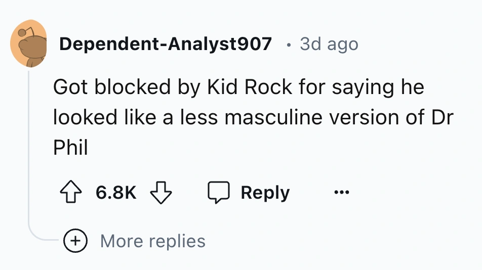Viewport: 482px width, 270px height.
Task: Click the word "Phil" on the last line
Action: click(x=70, y=147)
